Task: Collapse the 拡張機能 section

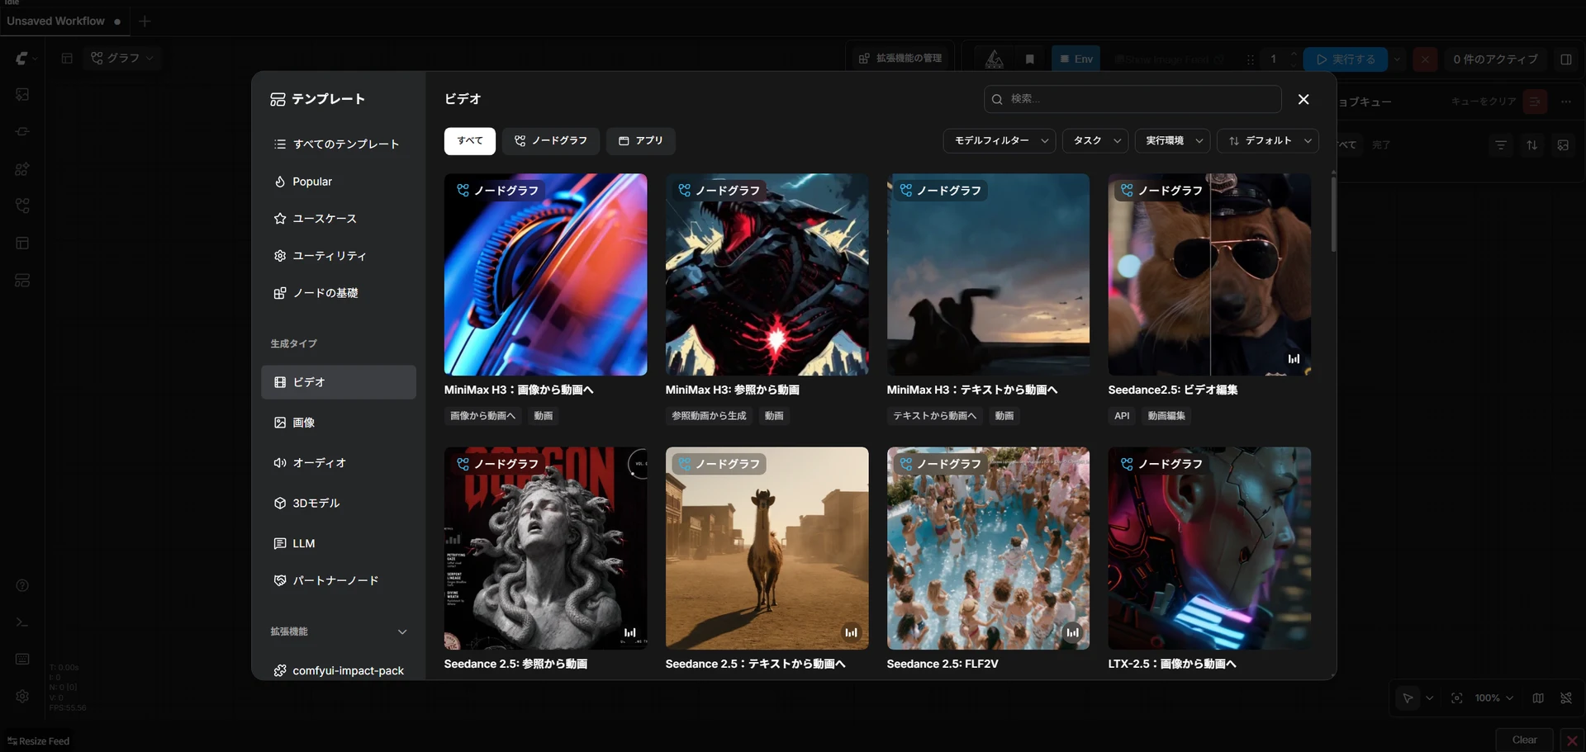Action: tap(402, 632)
